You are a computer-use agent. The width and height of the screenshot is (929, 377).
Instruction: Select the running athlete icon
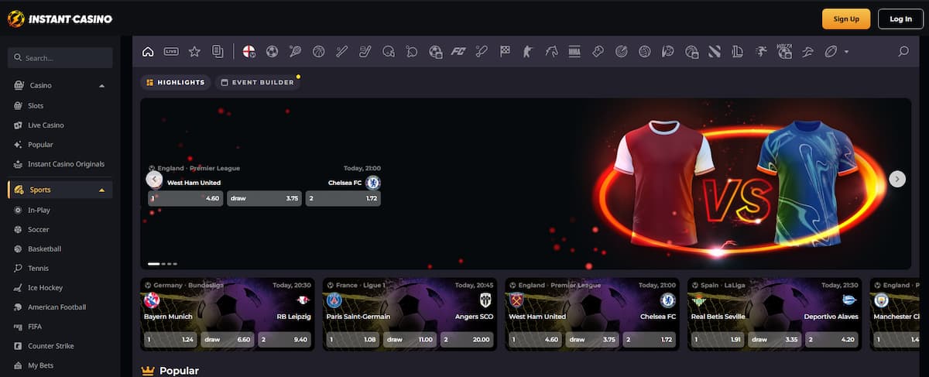click(x=761, y=52)
